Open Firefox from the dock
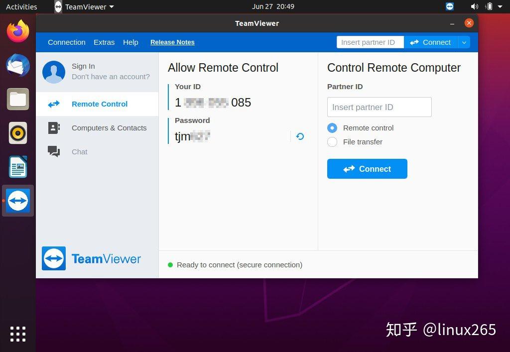 tap(18, 31)
